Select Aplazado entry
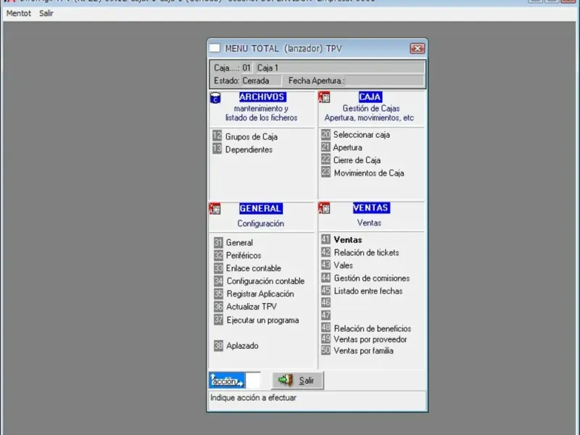Screen dimensions: 580x435 [242, 346]
